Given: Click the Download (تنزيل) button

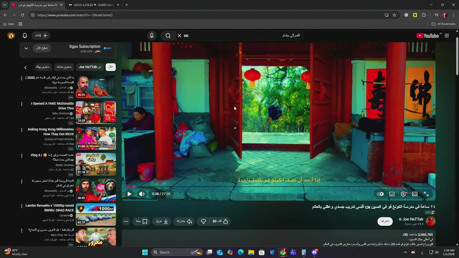Looking at the screenshot, I should [162, 221].
